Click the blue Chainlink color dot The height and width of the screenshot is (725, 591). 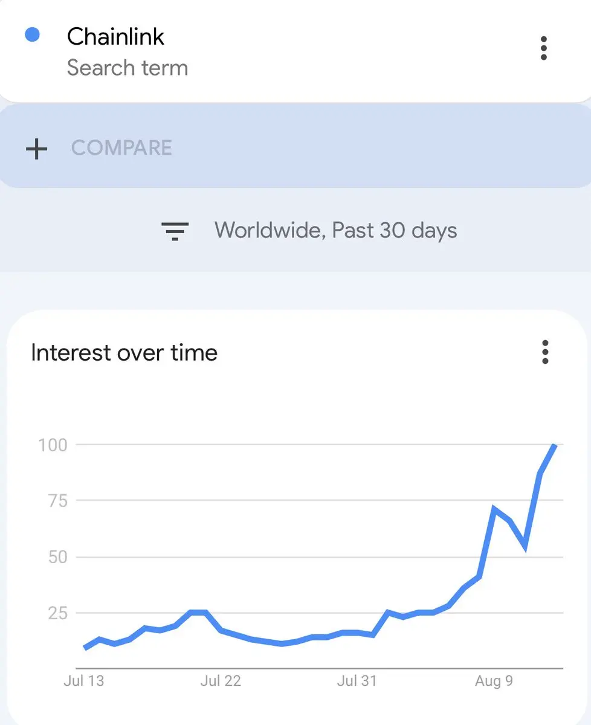pyautogui.click(x=32, y=35)
